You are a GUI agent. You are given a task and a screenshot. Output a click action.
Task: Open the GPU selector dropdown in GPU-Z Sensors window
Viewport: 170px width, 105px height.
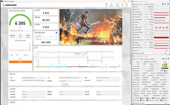[x=142, y=53]
